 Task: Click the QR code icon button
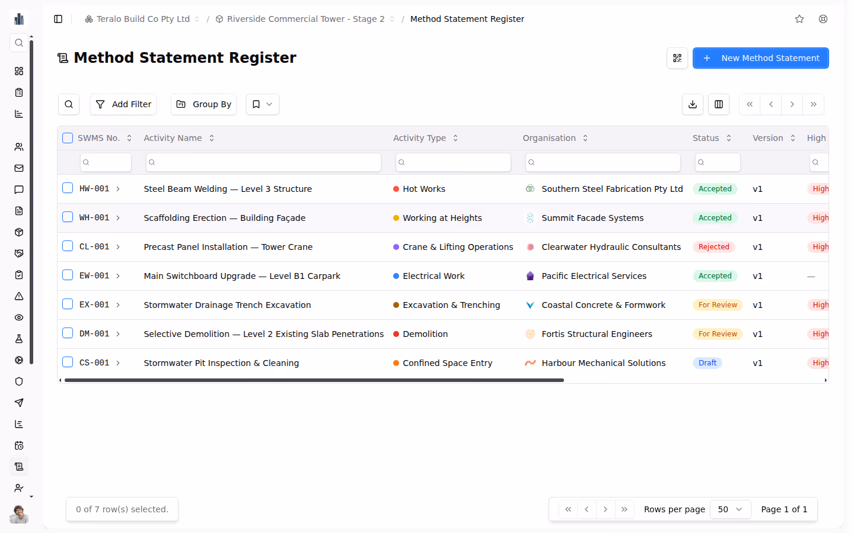pos(677,58)
